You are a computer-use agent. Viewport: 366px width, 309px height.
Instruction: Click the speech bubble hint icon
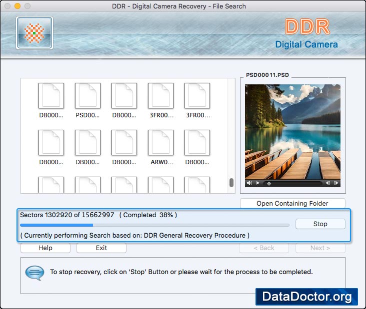[x=34, y=273]
